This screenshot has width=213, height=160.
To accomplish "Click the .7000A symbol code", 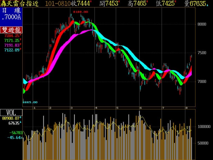I will [x=11, y=17].
